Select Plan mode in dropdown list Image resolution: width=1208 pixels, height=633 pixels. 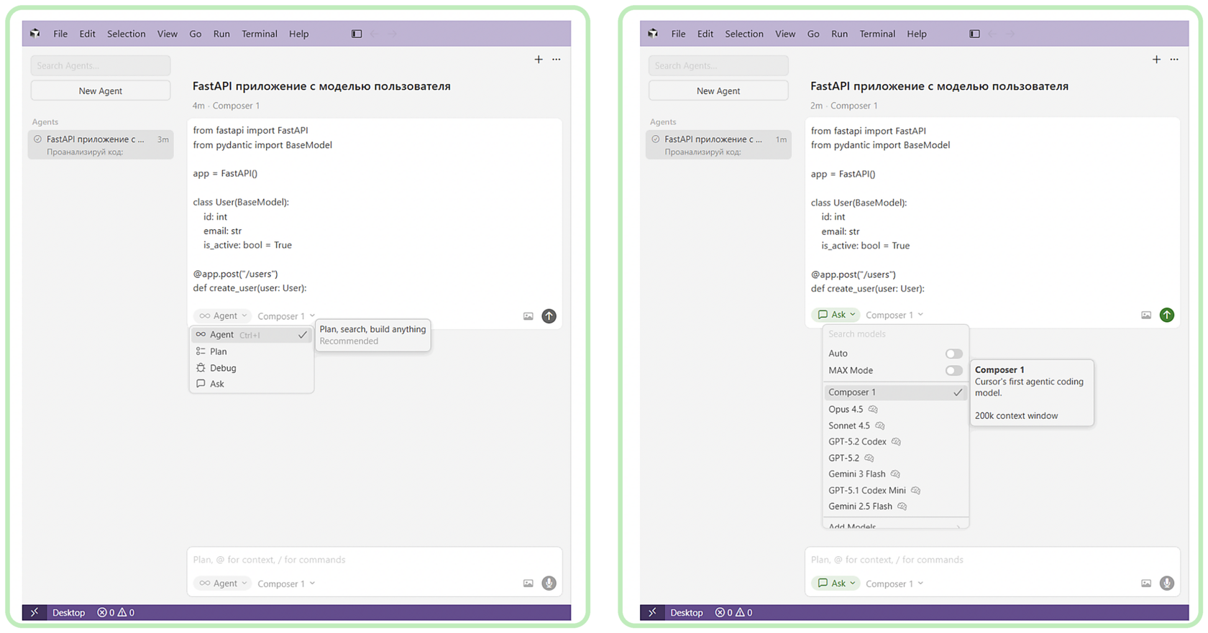[x=252, y=351]
